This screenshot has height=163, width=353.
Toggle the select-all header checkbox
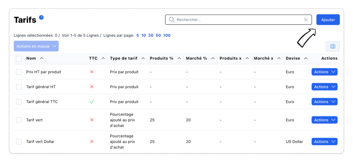pos(19,59)
